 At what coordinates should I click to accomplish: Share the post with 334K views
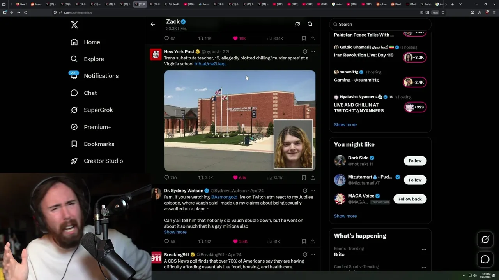click(313, 38)
